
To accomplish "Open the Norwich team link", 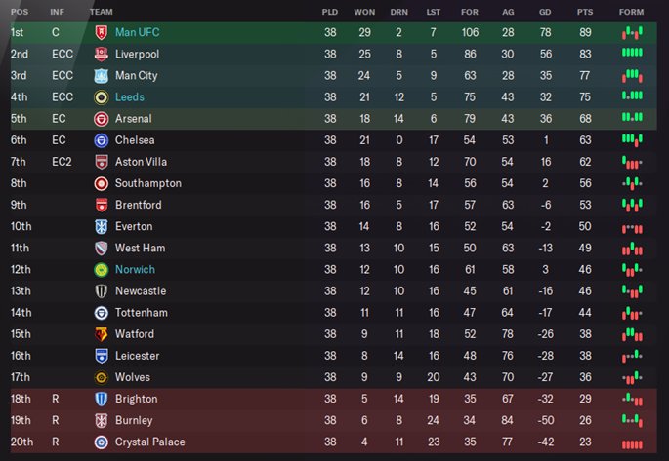I will click(135, 269).
